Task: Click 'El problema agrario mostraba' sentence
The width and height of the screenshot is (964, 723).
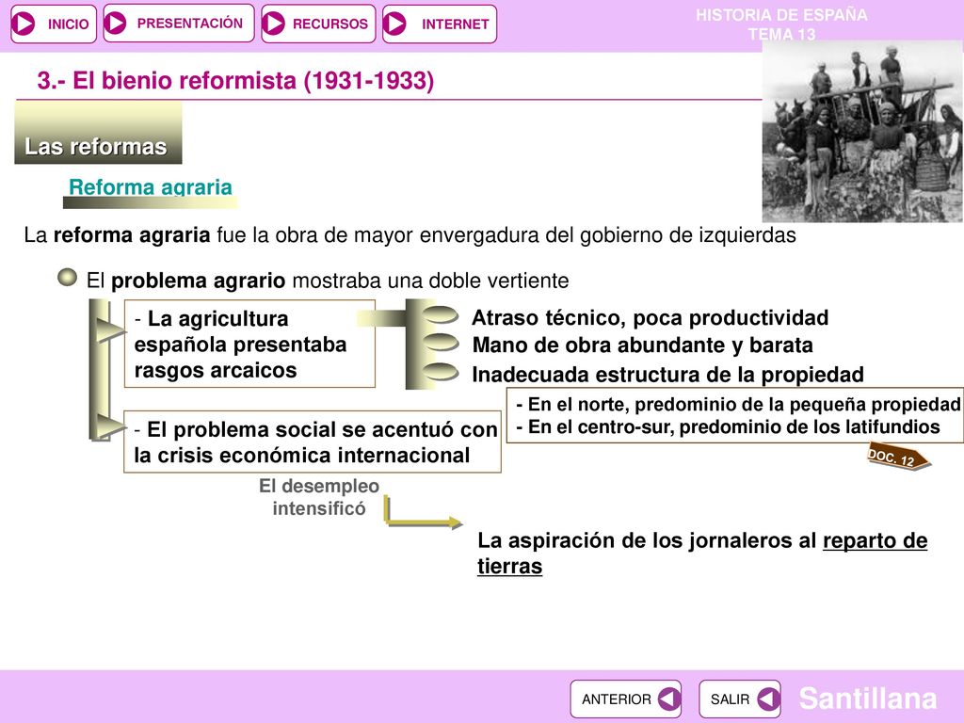Action: pos(328,281)
